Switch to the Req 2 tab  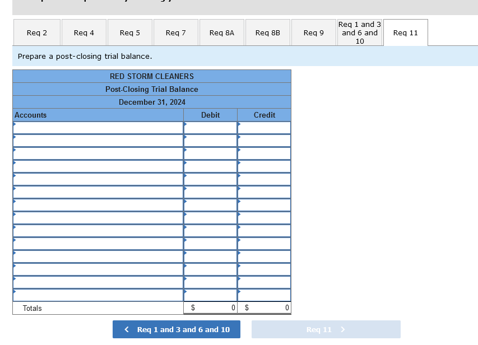click(36, 32)
